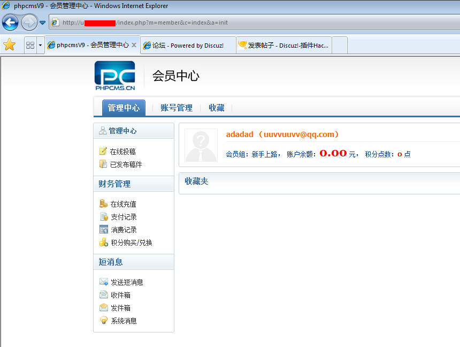Click the 短消息 section header

pyautogui.click(x=134, y=262)
